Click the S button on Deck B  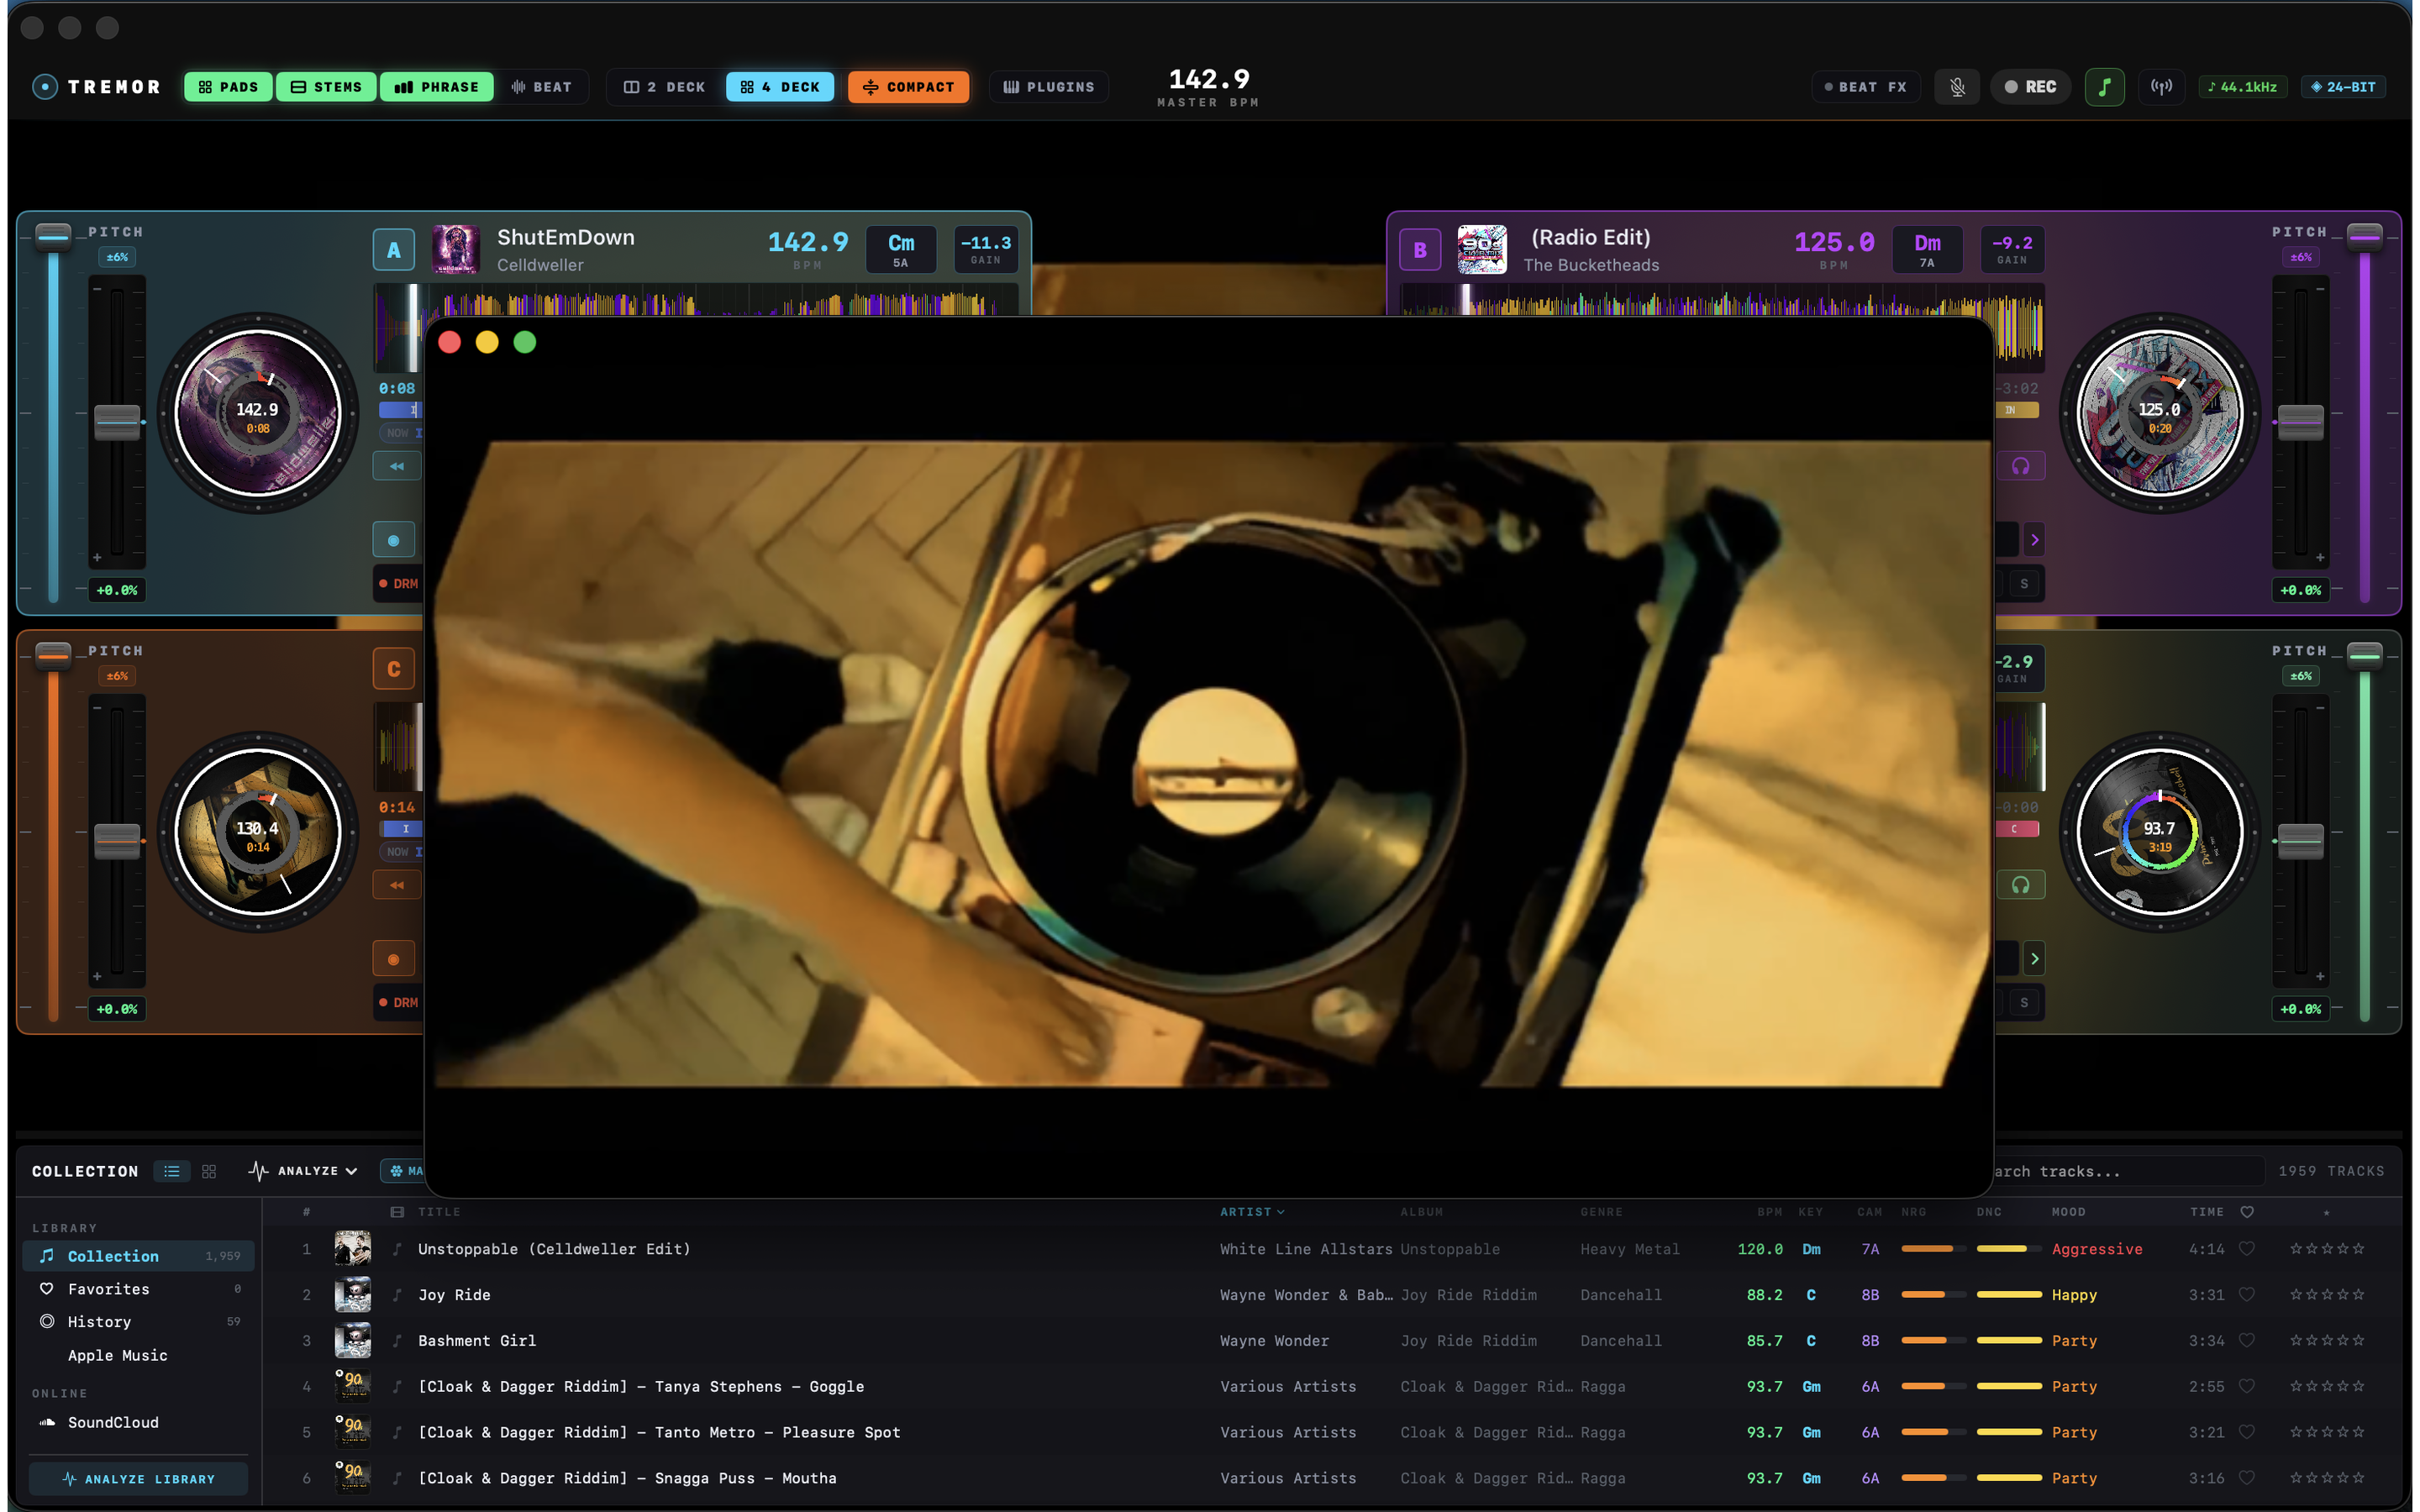(2024, 584)
